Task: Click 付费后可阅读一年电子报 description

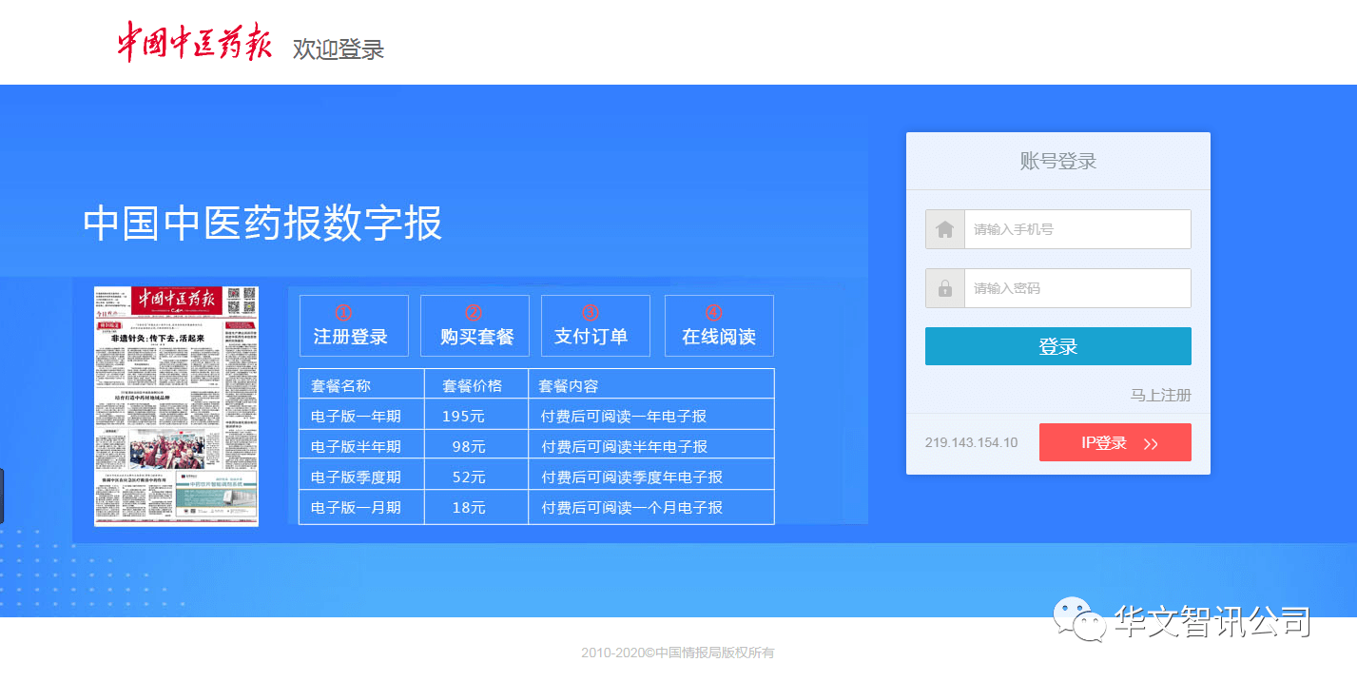Action: [x=624, y=416]
